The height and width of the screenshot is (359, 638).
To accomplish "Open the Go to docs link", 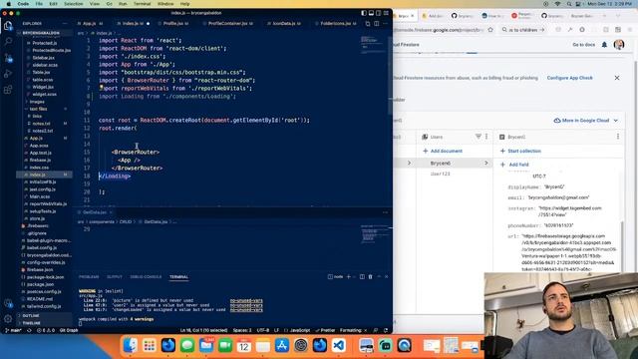I will coord(584,45).
